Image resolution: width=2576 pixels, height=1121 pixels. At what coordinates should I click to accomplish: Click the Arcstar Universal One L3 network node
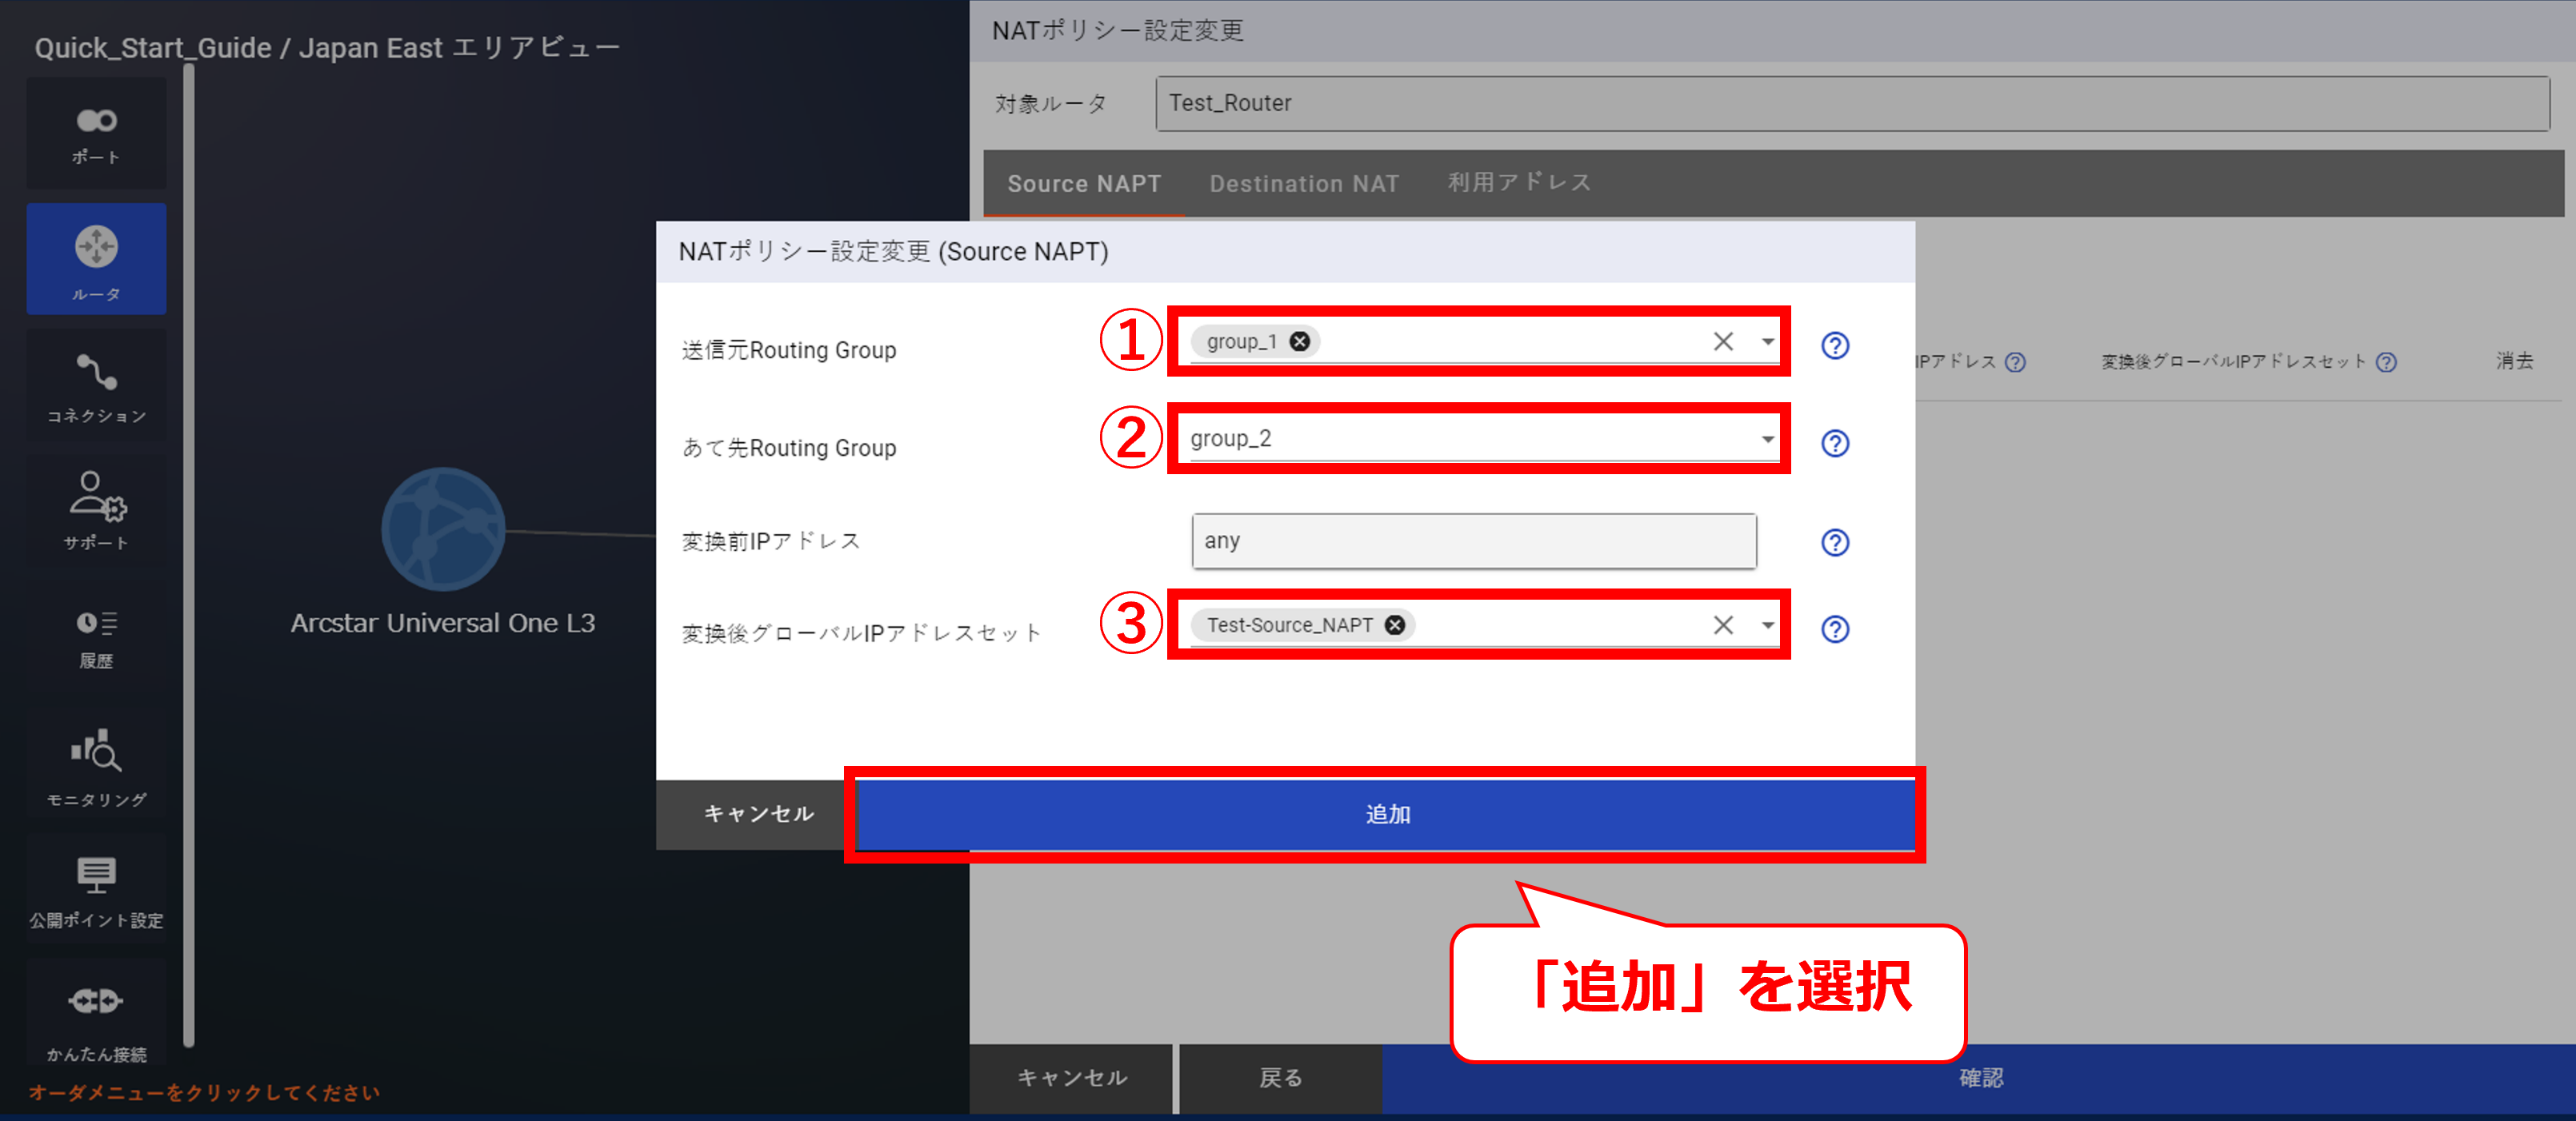[443, 529]
